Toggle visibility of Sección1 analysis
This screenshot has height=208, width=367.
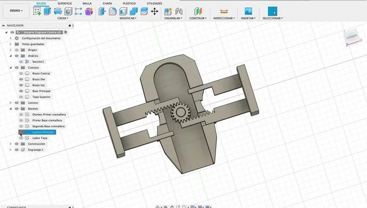(21, 62)
